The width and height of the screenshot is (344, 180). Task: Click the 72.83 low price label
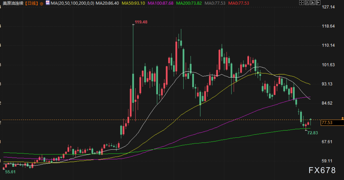tap(313, 133)
